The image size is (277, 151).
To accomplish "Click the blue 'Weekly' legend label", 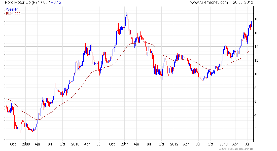I will [12, 9].
